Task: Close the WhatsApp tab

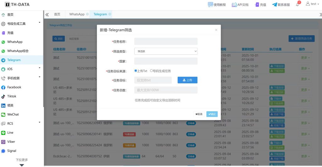Action: point(87,14)
